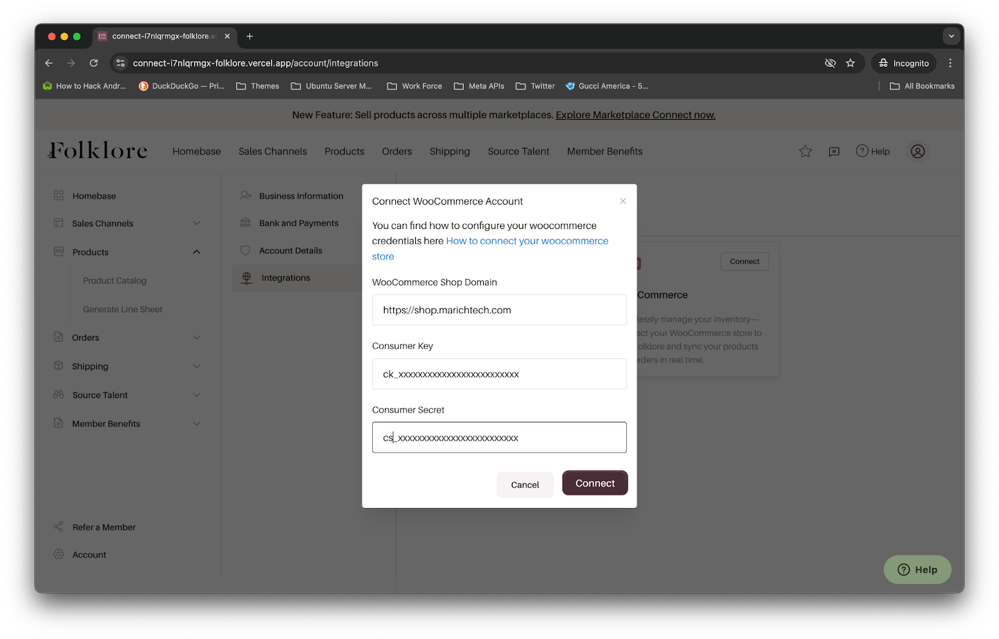Click the tracking protection eye icon

(830, 63)
